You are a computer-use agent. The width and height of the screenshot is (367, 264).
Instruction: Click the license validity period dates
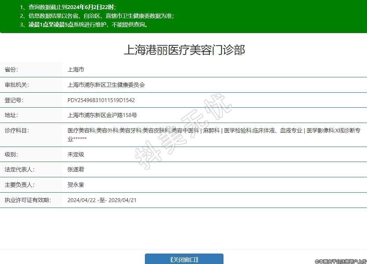[x=102, y=200]
